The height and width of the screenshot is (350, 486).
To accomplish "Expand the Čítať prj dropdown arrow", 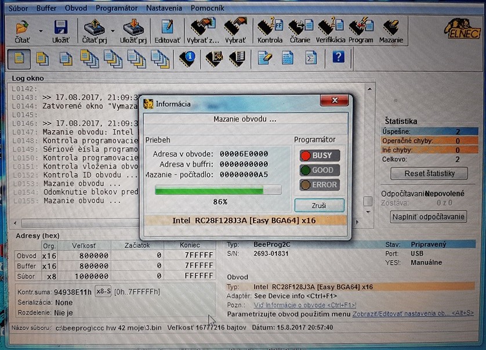I will point(113,31).
